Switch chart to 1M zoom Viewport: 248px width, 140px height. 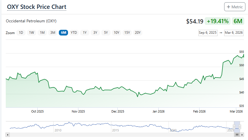point(42,33)
